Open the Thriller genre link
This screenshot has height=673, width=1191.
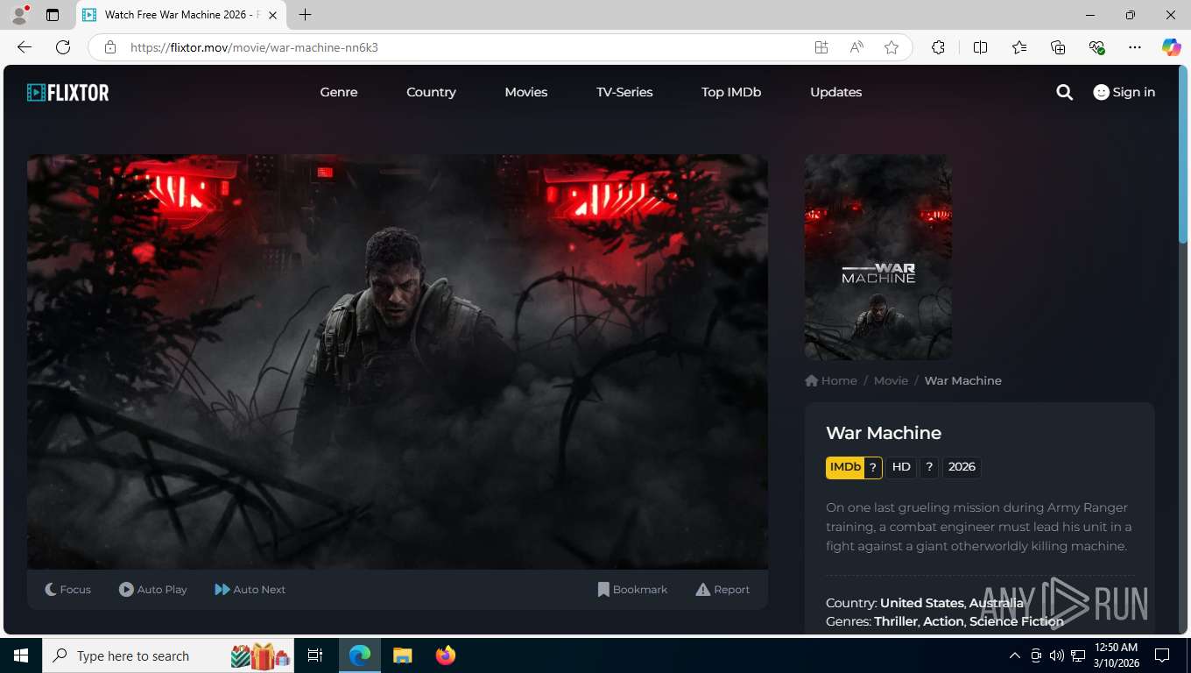point(896,621)
